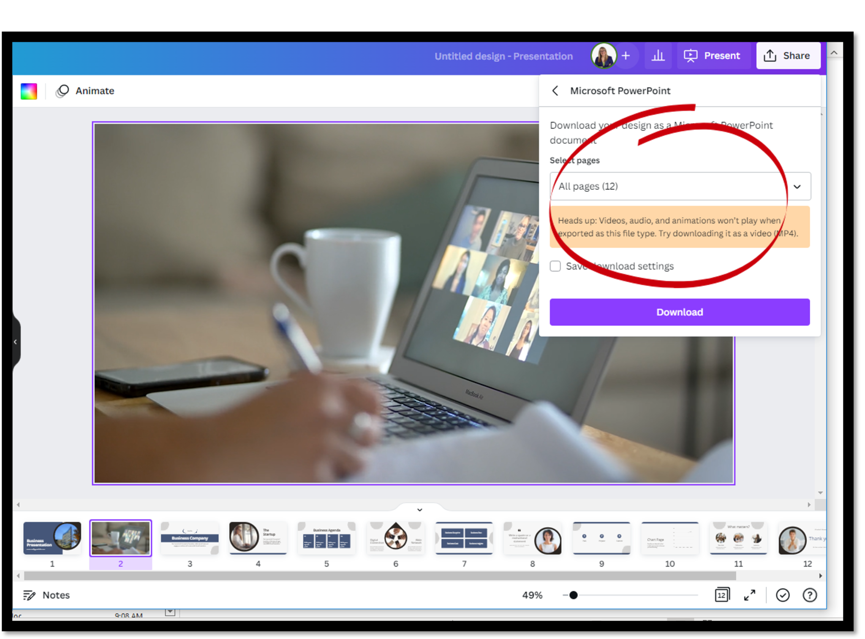The image size is (865, 639).
Task: Click Download button to export PowerPoint
Action: [680, 311]
